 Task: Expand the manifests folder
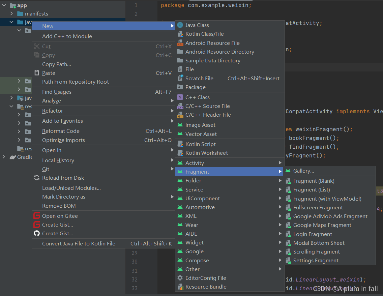click(11, 13)
